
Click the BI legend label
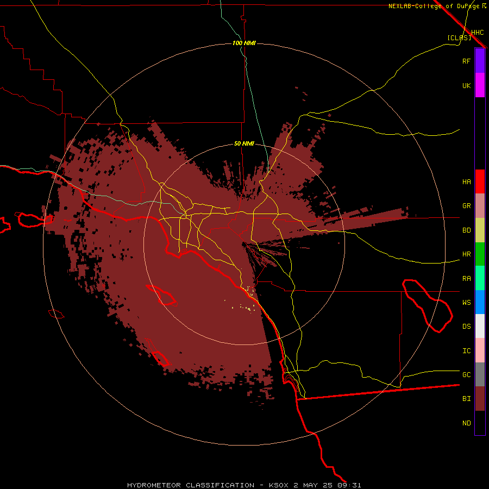point(466,399)
